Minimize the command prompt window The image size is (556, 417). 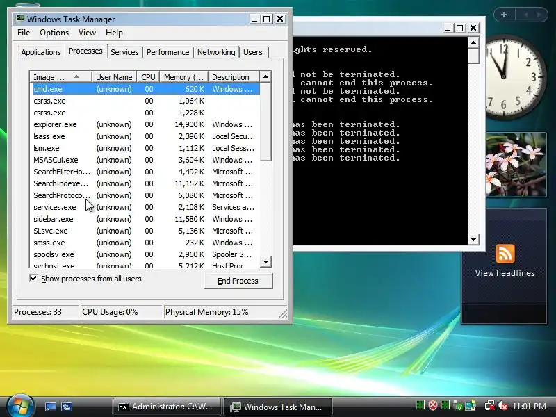tap(448, 28)
